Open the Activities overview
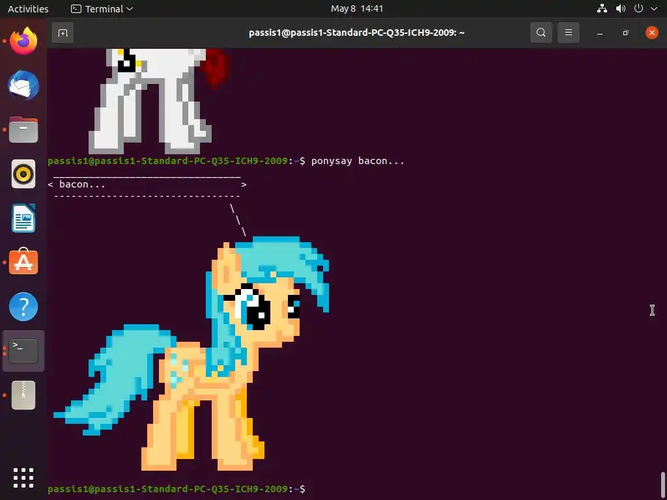 (x=28, y=8)
